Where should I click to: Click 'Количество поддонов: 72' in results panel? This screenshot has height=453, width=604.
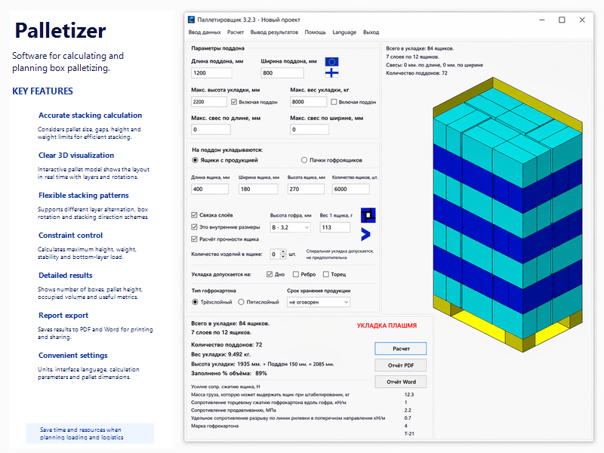(x=226, y=345)
